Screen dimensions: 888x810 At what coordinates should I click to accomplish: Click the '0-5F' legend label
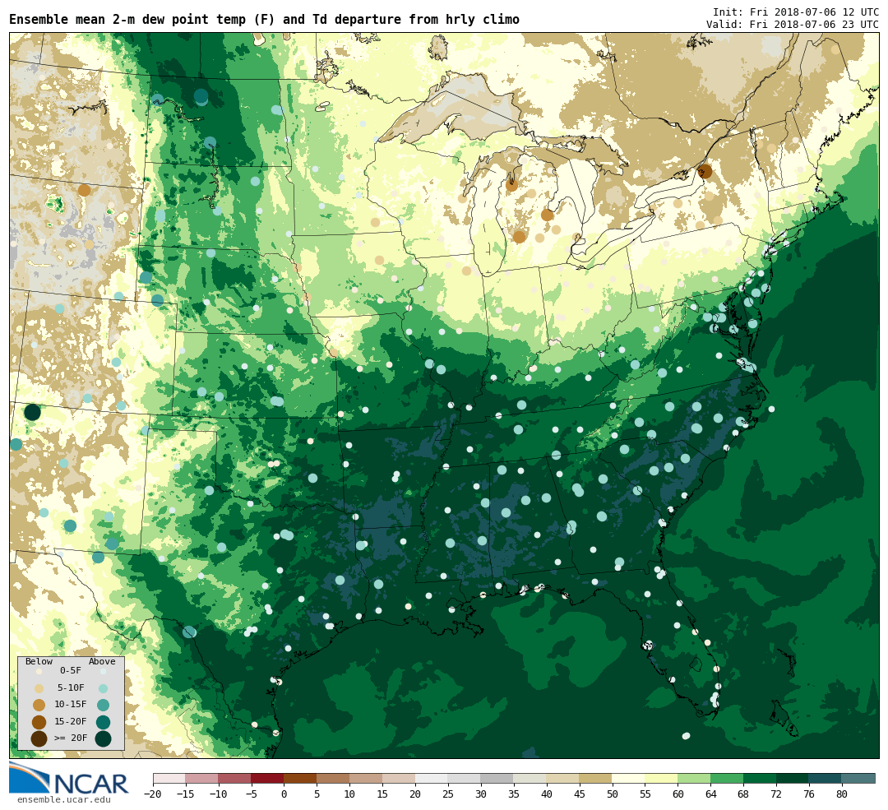click(71, 671)
